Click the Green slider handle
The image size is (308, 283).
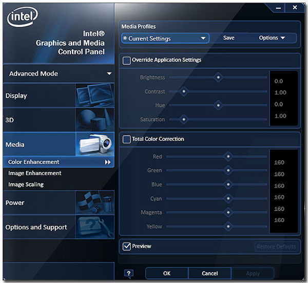[228, 170]
